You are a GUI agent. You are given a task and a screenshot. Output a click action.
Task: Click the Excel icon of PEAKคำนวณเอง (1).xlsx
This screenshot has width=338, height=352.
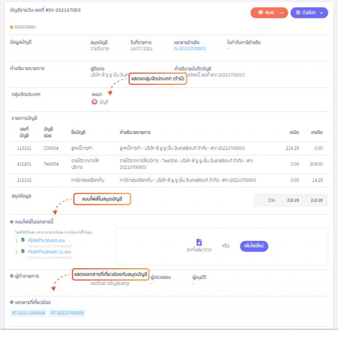coord(23,252)
